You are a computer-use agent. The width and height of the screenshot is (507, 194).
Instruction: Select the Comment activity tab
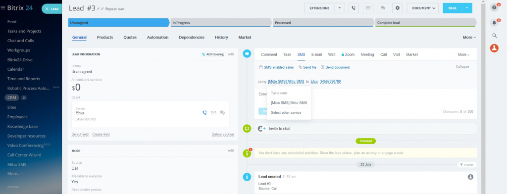[x=269, y=54]
